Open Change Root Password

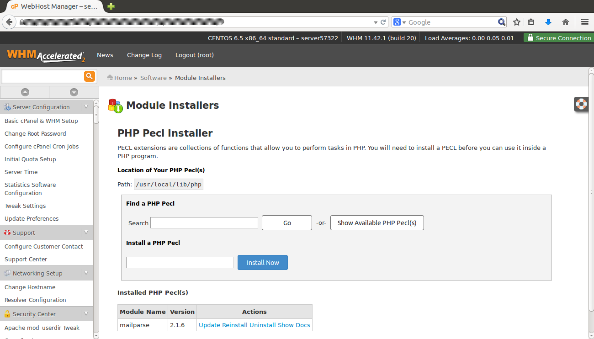tap(35, 133)
